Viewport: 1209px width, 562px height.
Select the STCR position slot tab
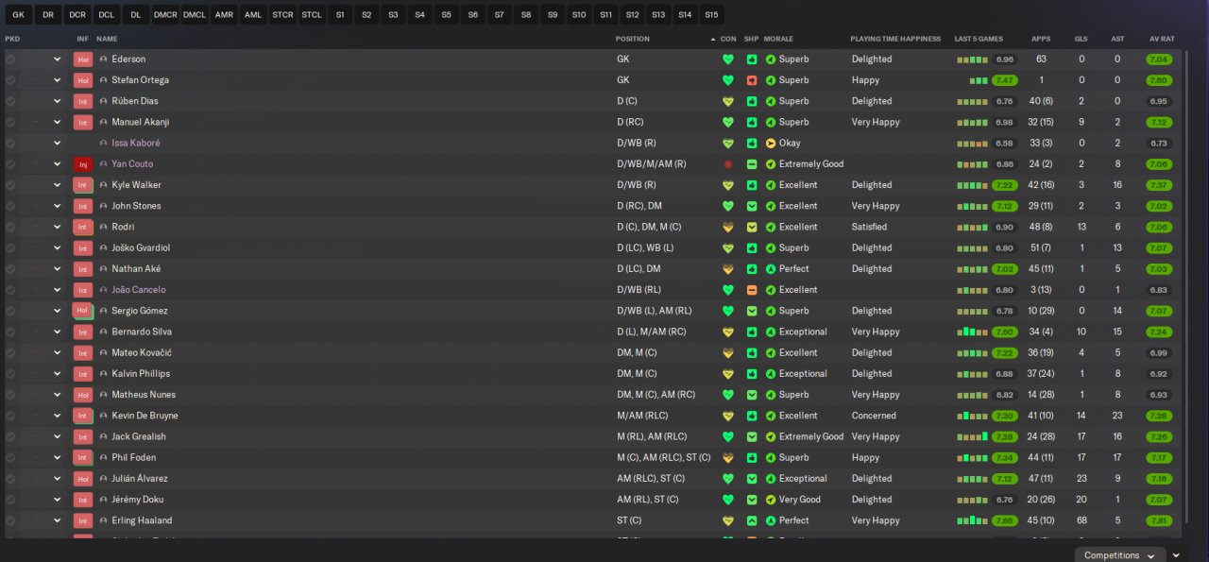pyautogui.click(x=282, y=15)
